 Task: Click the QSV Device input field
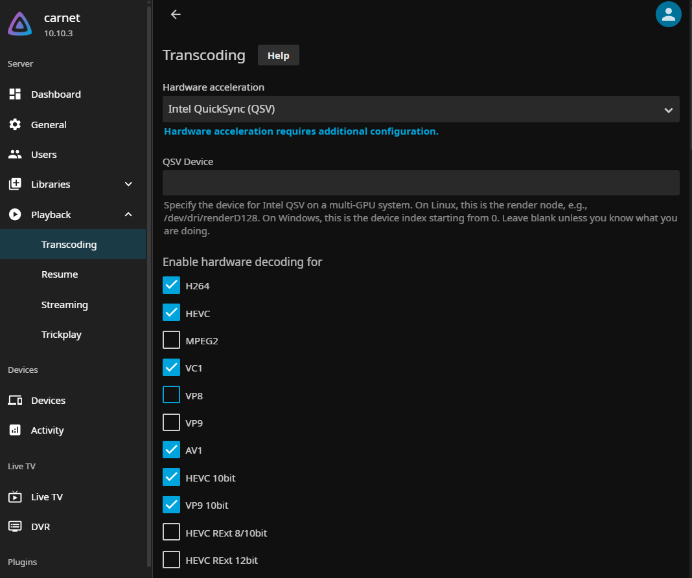[421, 183]
